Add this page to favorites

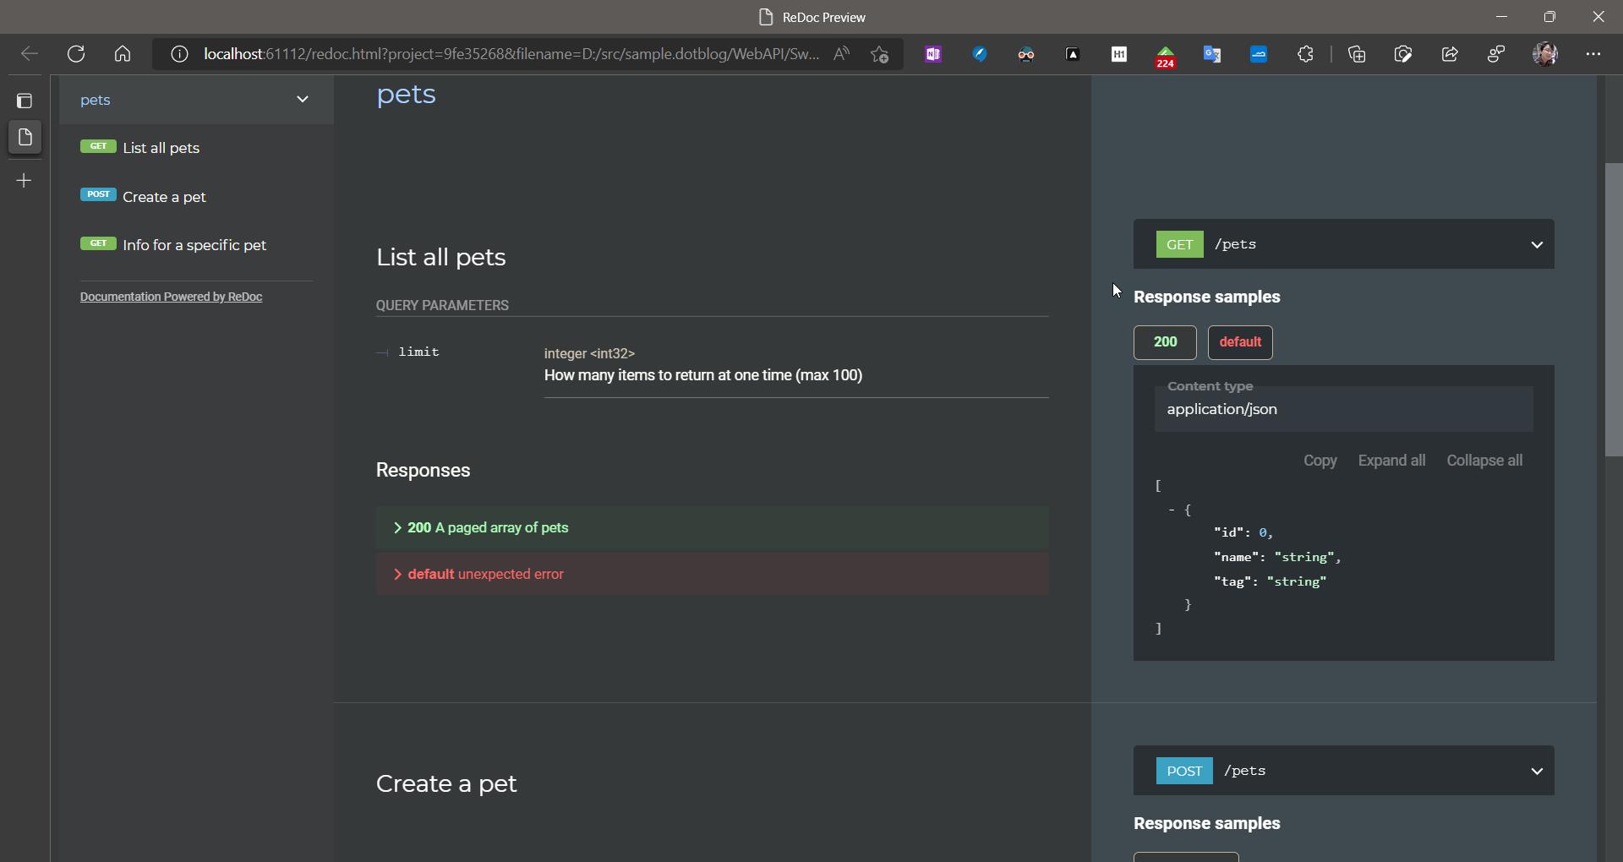(880, 54)
